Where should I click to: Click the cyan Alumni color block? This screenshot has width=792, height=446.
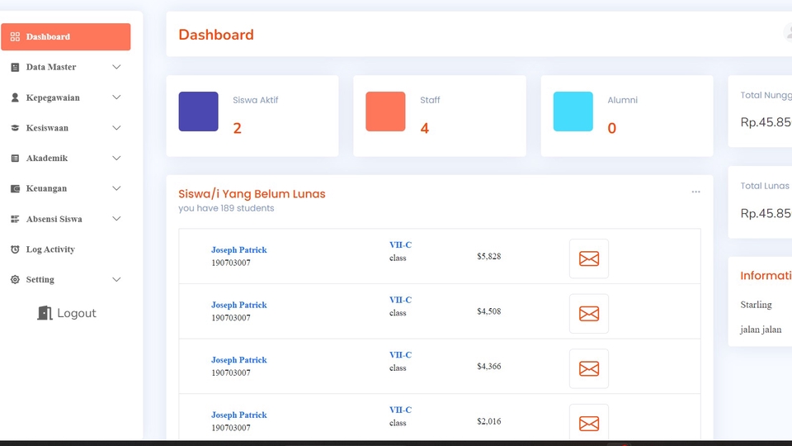[573, 111]
